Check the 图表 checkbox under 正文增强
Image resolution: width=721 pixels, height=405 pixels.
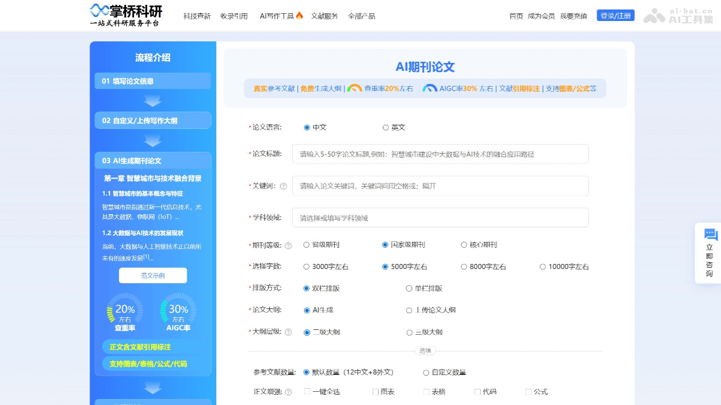click(x=375, y=391)
